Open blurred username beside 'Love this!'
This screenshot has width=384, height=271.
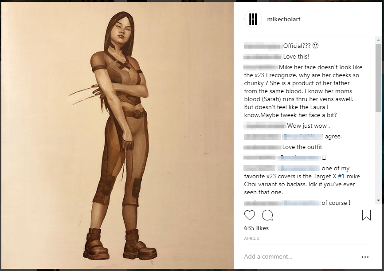coord(263,57)
